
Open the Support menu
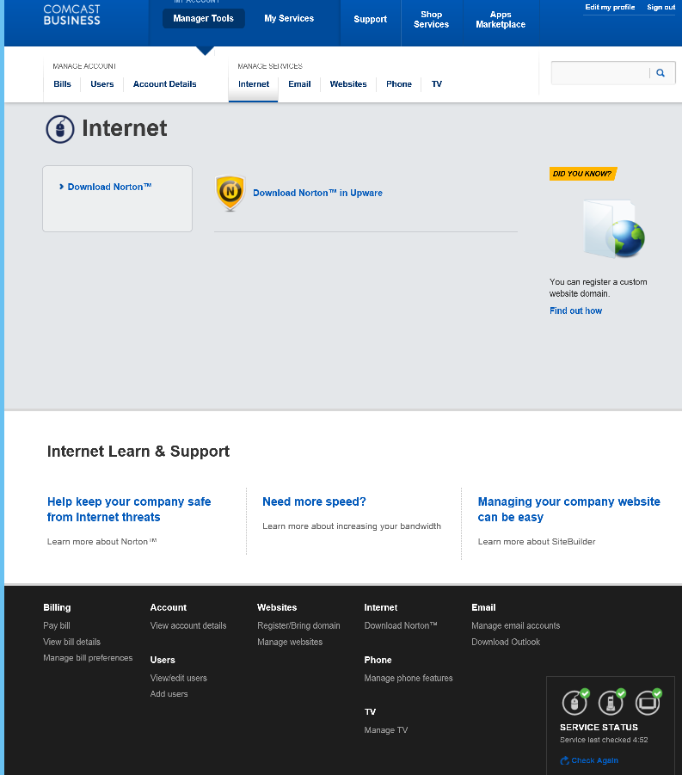[370, 19]
